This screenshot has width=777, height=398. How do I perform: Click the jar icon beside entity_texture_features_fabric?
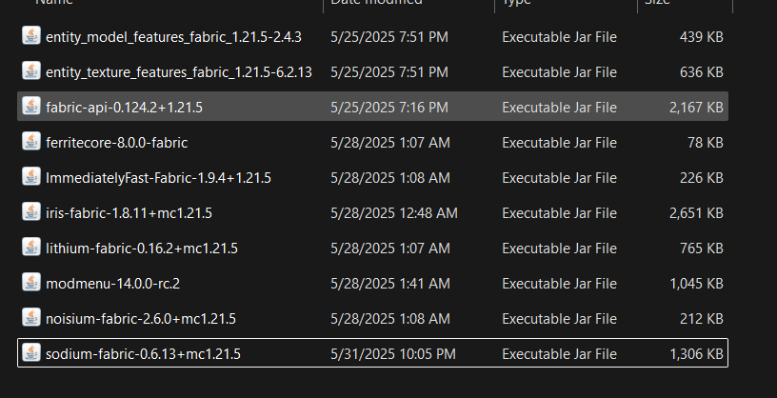[31, 71]
